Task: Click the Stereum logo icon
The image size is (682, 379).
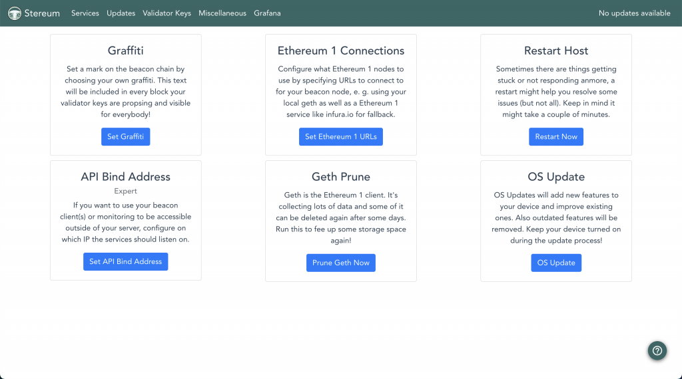Action: (x=15, y=13)
